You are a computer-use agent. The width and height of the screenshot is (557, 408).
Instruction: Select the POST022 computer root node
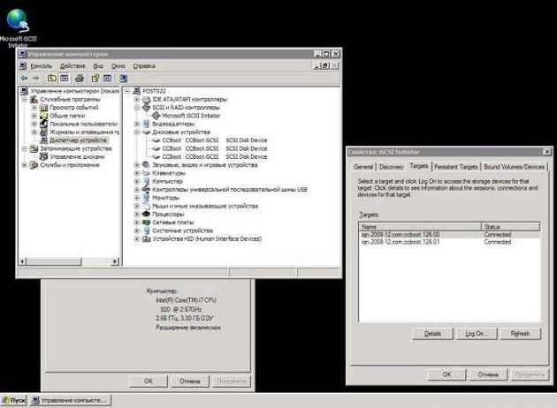coord(154,91)
